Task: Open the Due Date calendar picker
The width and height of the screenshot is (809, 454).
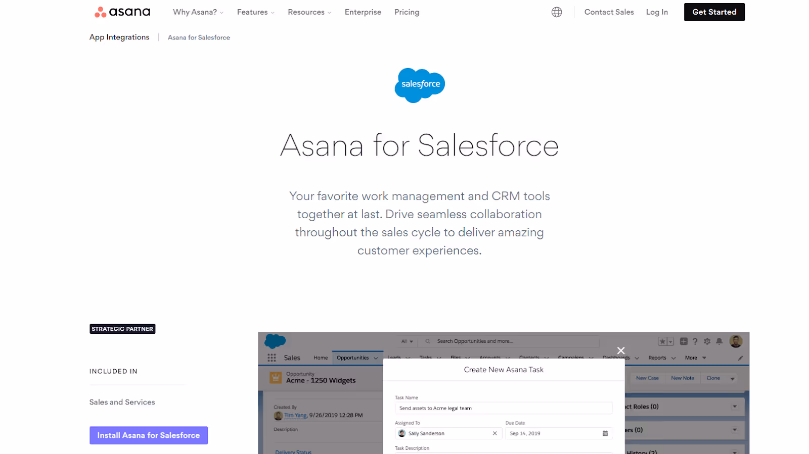Action: 605,433
